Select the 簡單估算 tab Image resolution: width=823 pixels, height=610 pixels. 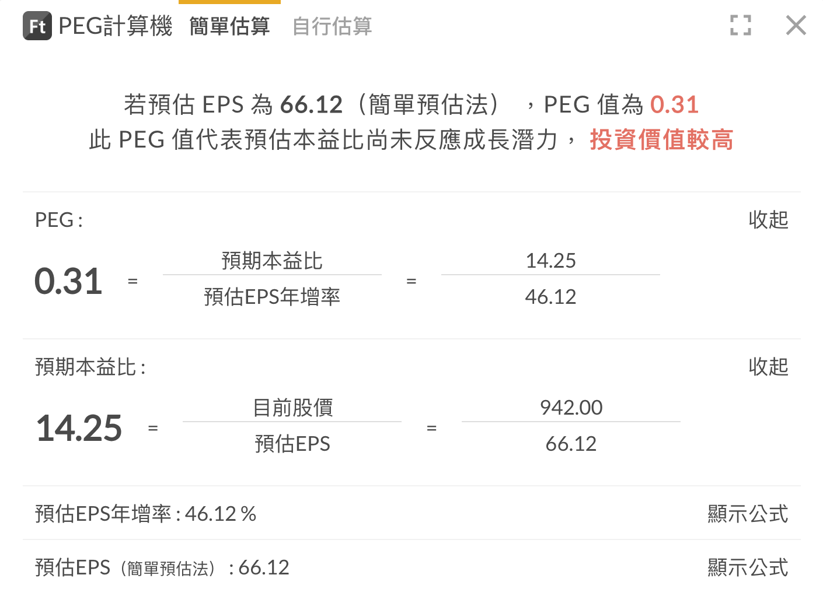[229, 27]
